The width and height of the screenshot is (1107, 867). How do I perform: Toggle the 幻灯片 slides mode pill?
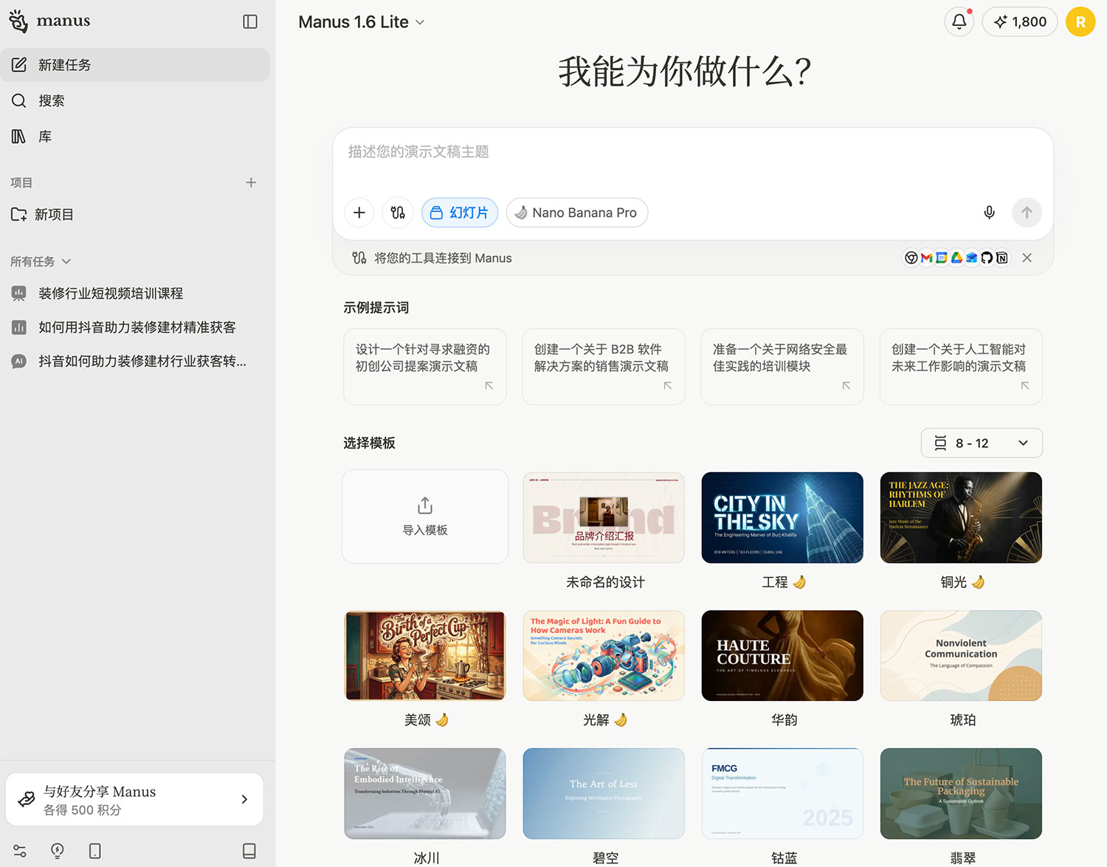pos(459,213)
